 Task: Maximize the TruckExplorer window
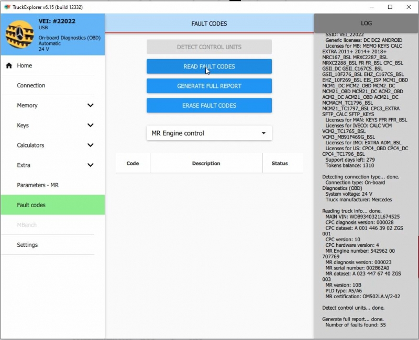390,7
